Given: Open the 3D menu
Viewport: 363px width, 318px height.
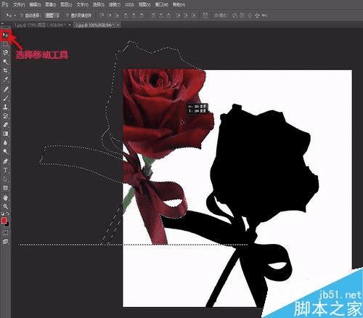Looking at the screenshot, I should click(x=129, y=4).
